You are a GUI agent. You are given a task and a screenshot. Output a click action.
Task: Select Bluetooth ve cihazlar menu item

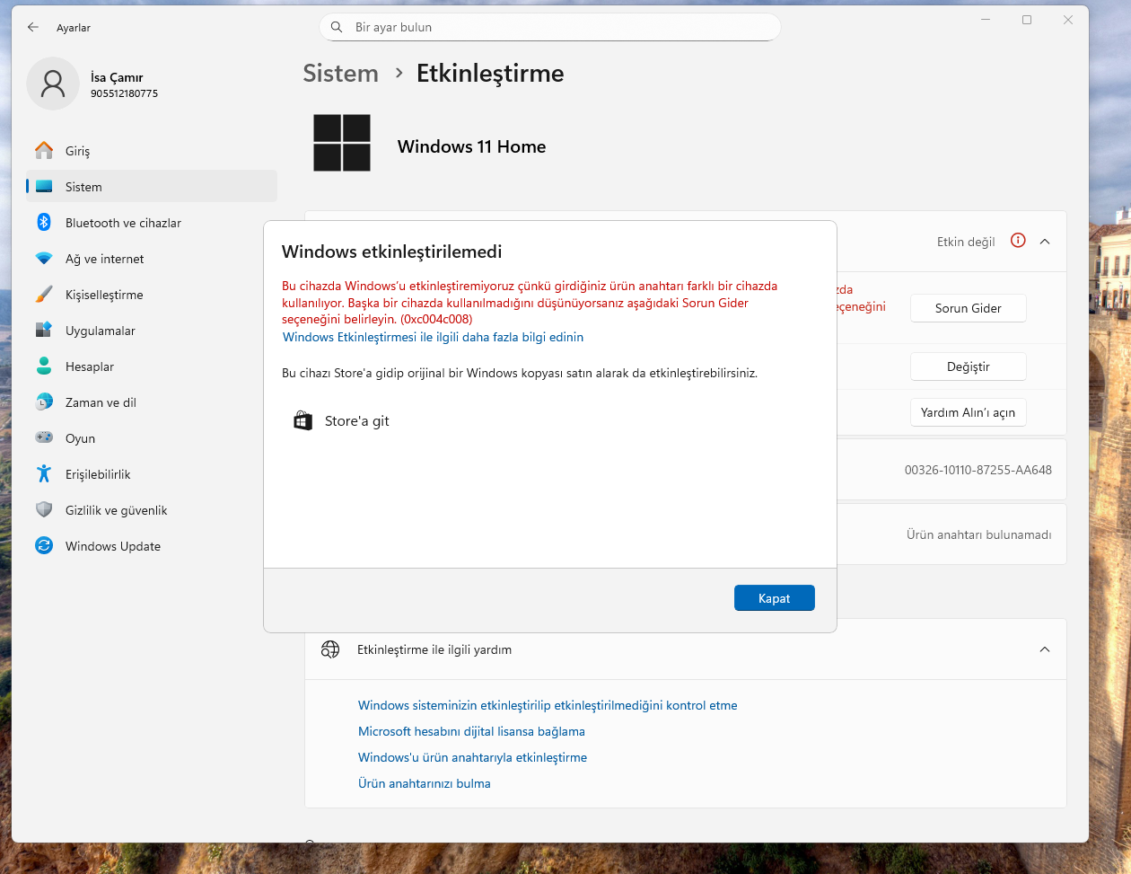[152, 223]
